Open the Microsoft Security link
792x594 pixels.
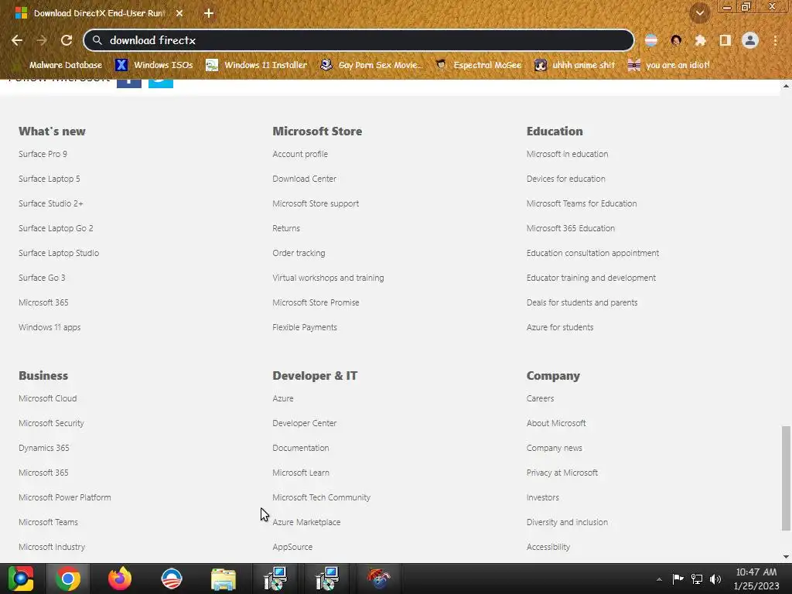[x=52, y=423]
